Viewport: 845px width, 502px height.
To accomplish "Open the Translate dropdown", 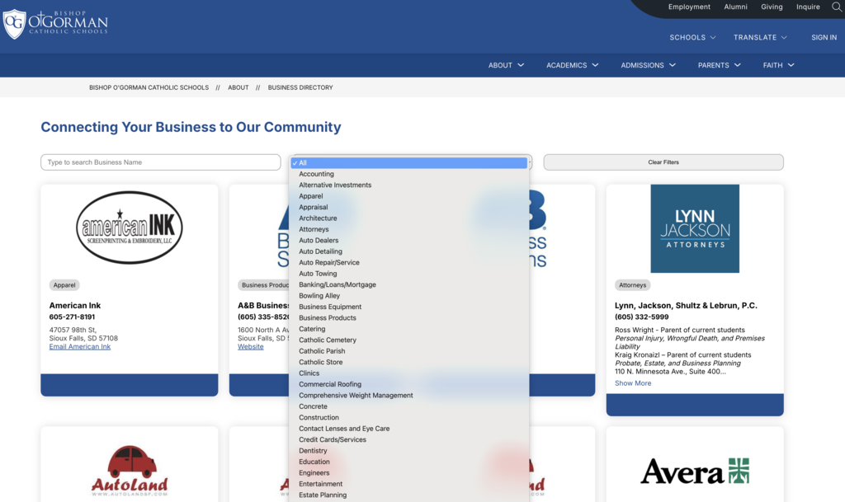I will pos(760,37).
